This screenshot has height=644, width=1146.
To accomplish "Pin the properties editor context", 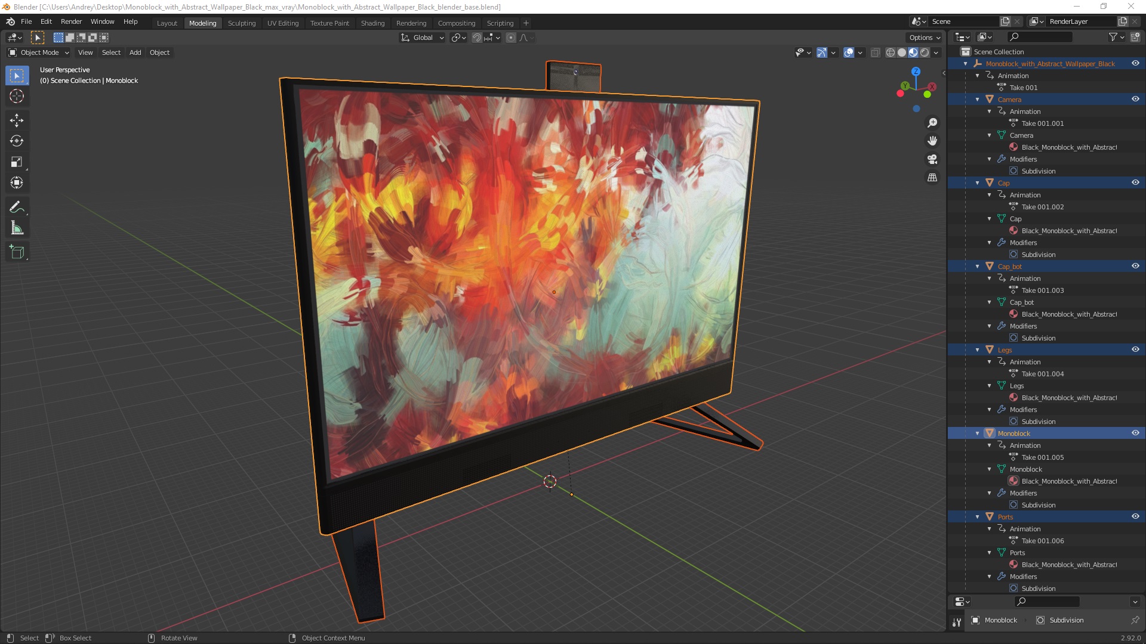I will [1135, 620].
